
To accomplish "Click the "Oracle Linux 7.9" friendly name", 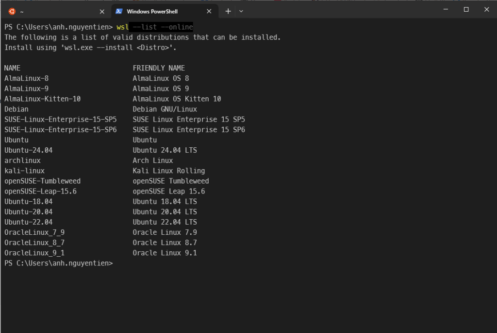I will [165, 232].
